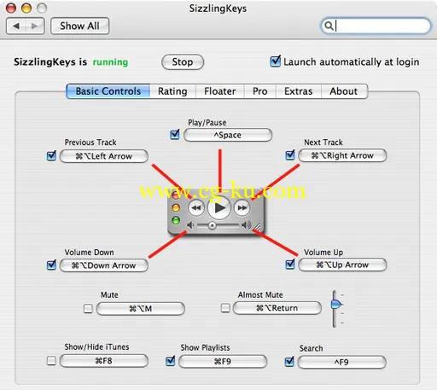Enable the Show/Hide iTunes checkbox
The image size is (437, 390).
[x=51, y=361]
